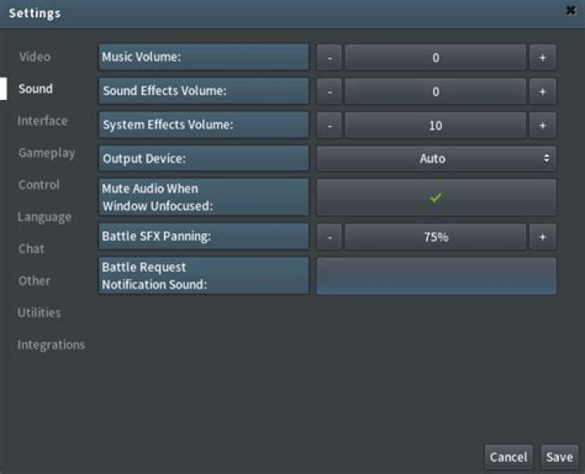The image size is (585, 474).
Task: Select the Integrations tab
Action: pos(51,345)
